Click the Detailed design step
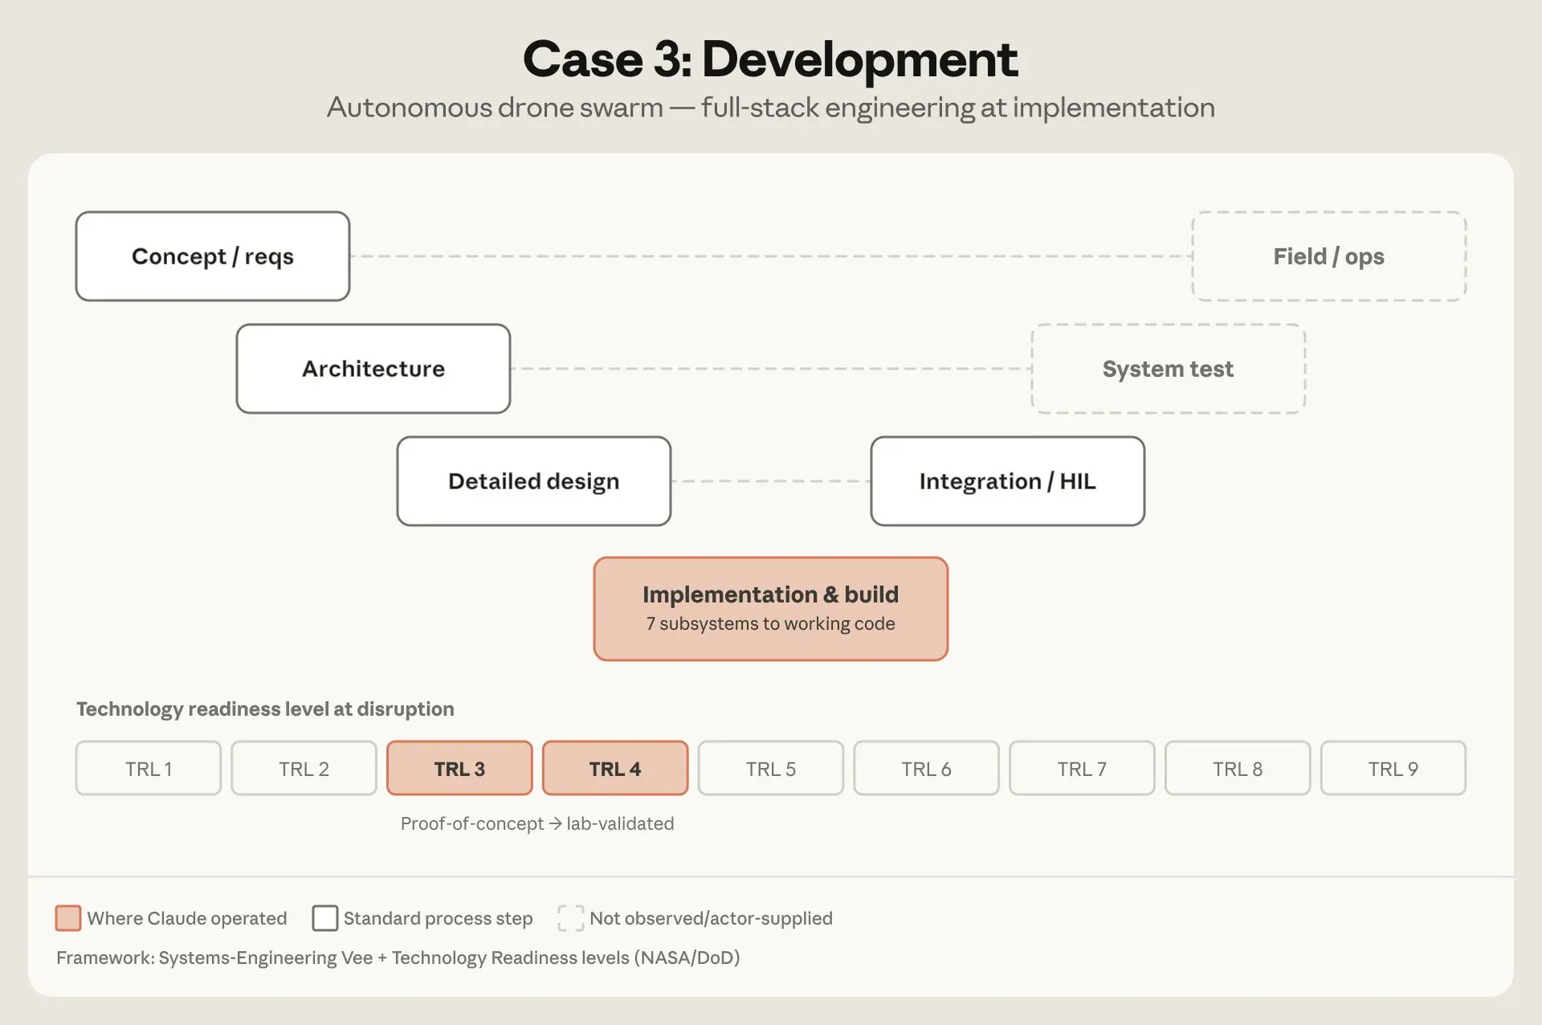The image size is (1542, 1025). pos(534,481)
